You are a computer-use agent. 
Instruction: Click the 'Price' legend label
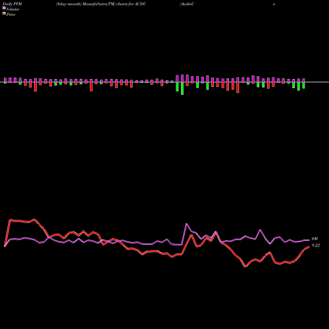11,14
